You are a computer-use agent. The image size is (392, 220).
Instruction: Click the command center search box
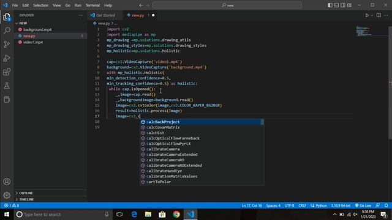227,5
